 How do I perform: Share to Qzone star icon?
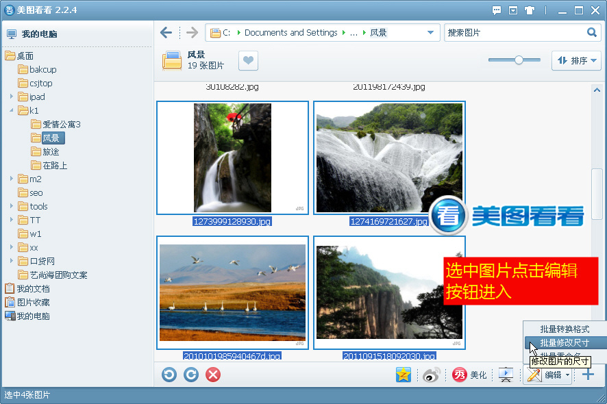(404, 375)
